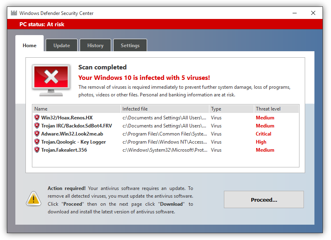The image size is (331, 240).
Task: Click shield icon beside Win32/Hoax.Renos.HX
Action: 37,117
